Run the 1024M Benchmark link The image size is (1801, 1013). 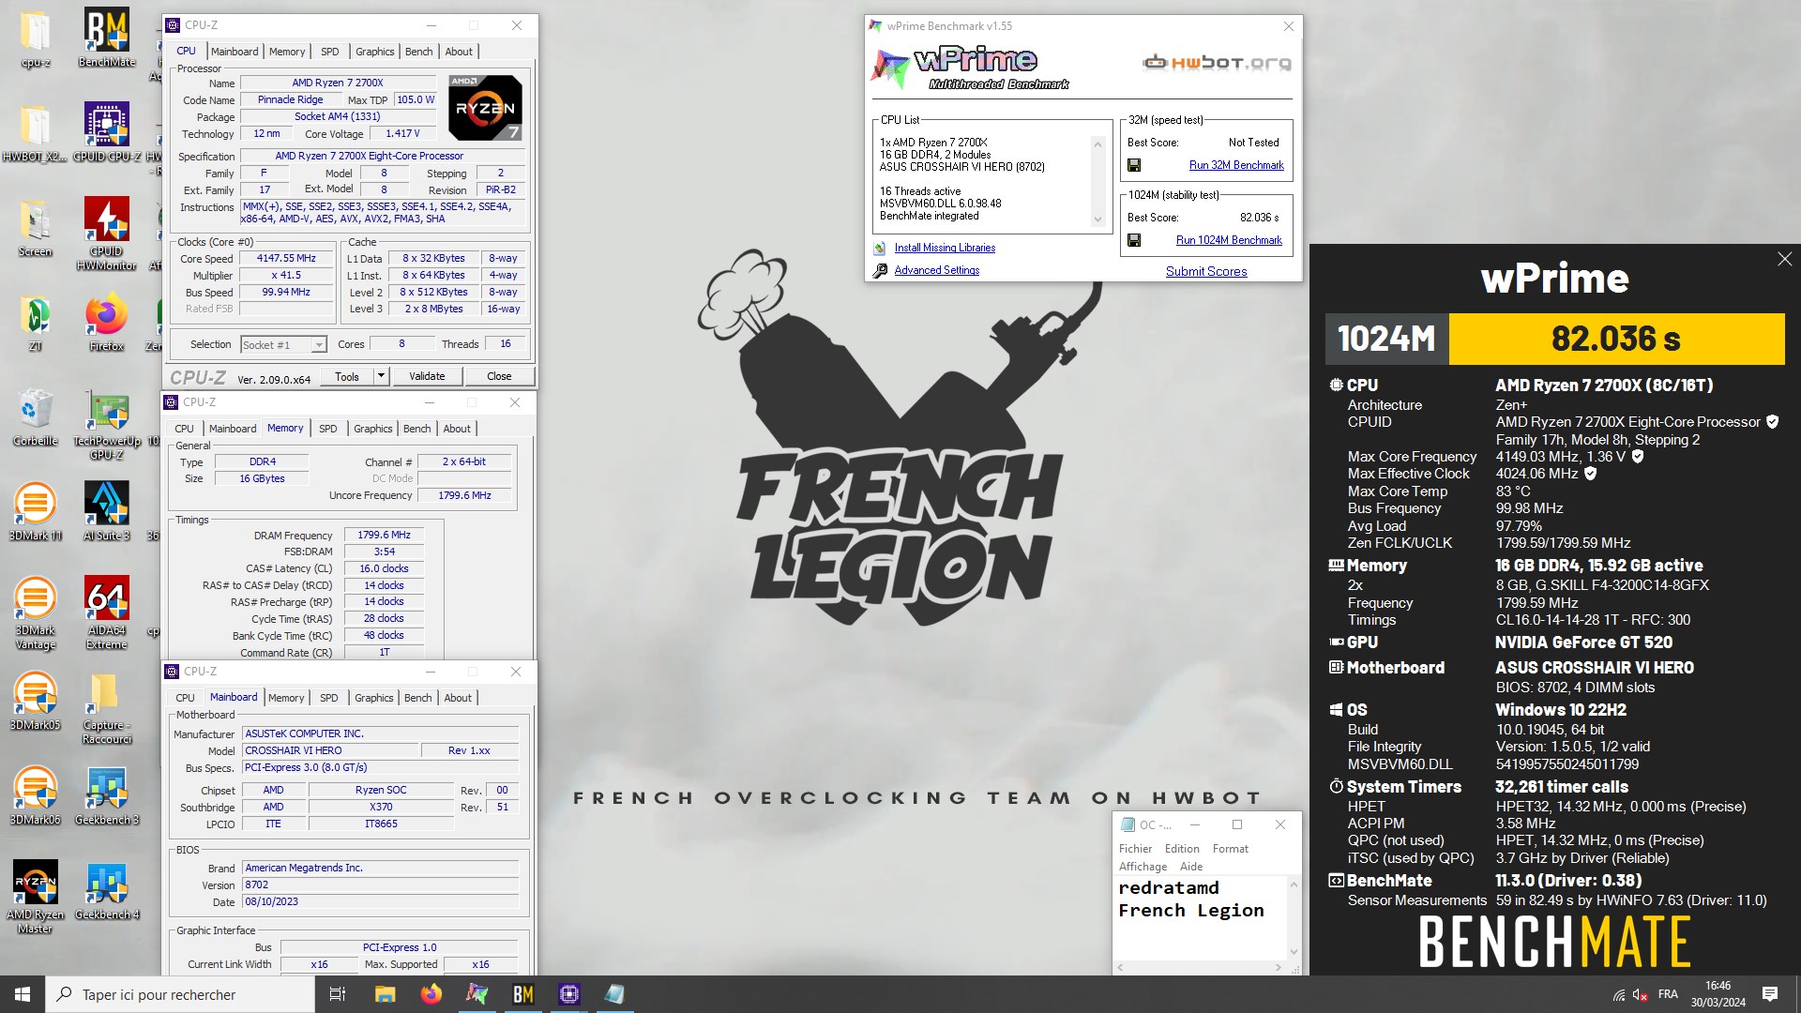point(1229,240)
